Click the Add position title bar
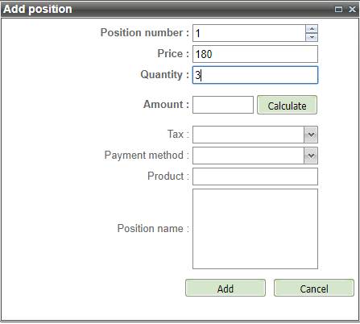The image size is (360, 324). coord(180,10)
